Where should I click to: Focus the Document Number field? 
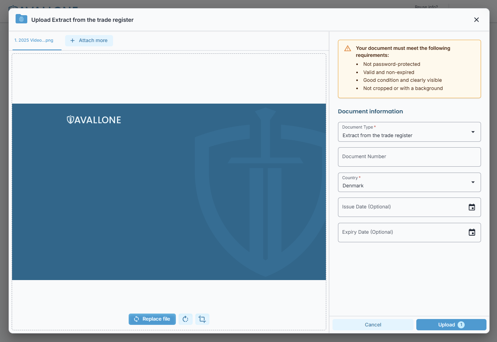tap(409, 157)
